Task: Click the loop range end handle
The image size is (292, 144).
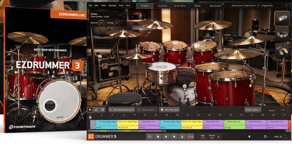Action: (165, 131)
